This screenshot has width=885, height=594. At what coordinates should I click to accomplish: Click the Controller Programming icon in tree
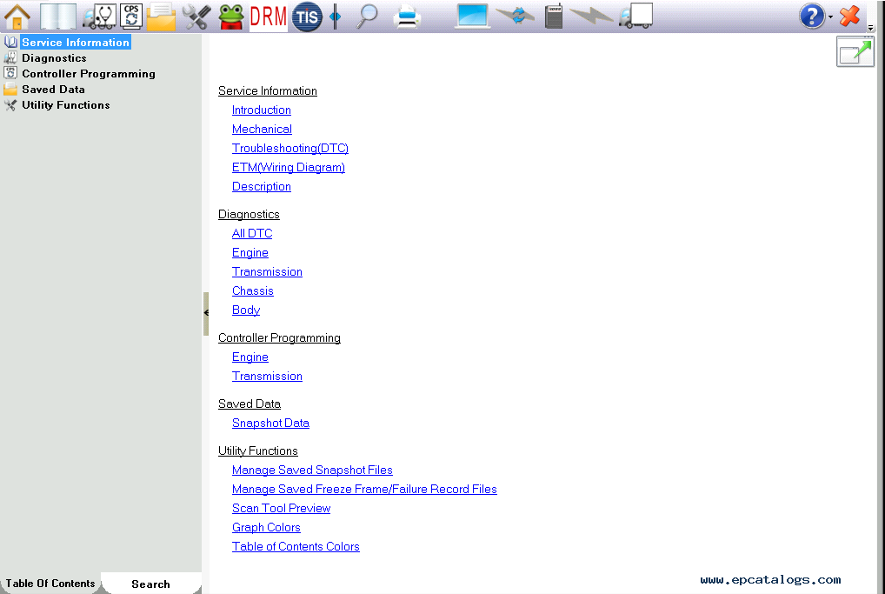[x=10, y=73]
